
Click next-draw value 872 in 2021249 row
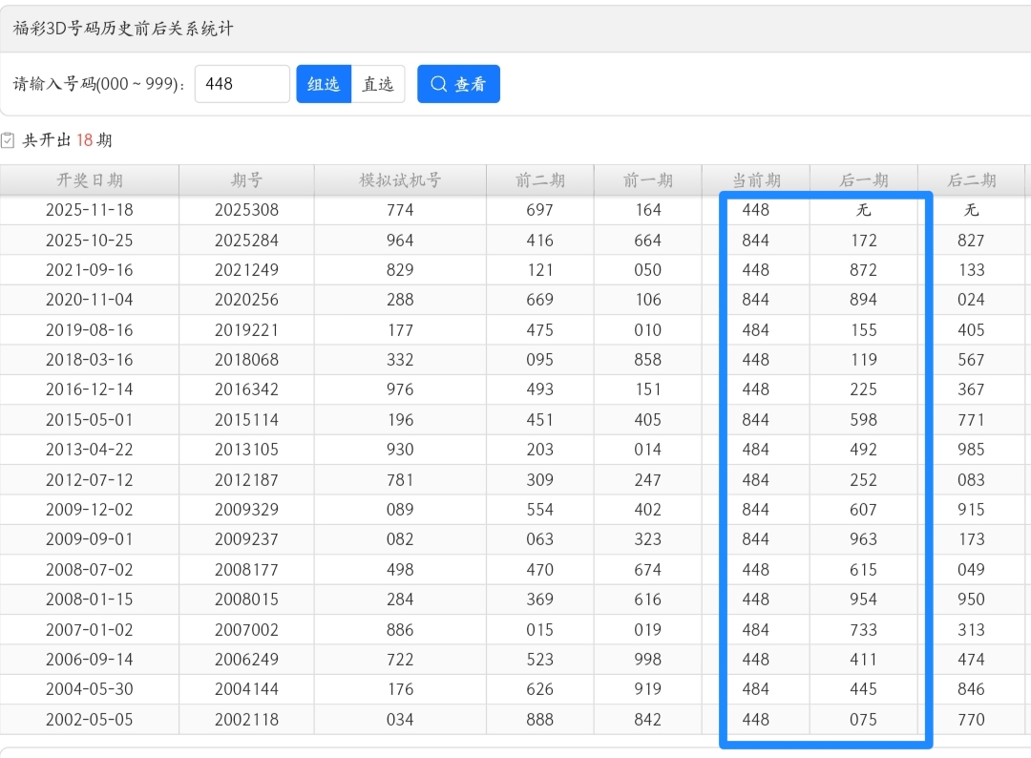863,270
